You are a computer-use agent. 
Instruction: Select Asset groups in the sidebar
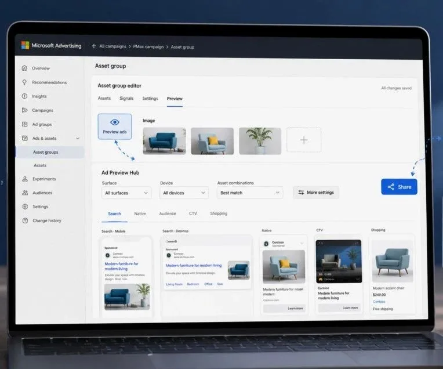[50, 152]
